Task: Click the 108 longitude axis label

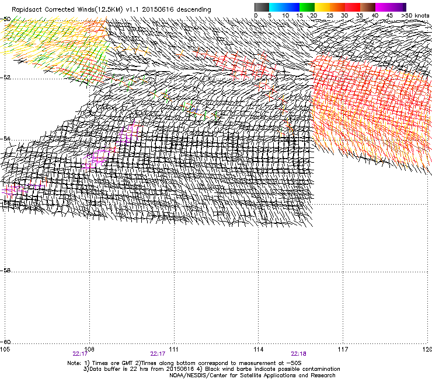Action: click(89, 349)
